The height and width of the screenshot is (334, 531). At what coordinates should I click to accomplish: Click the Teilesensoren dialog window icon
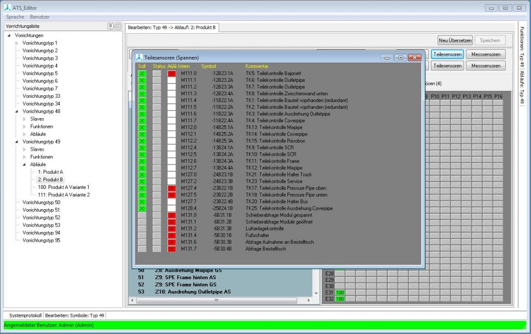pyautogui.click(x=139, y=57)
